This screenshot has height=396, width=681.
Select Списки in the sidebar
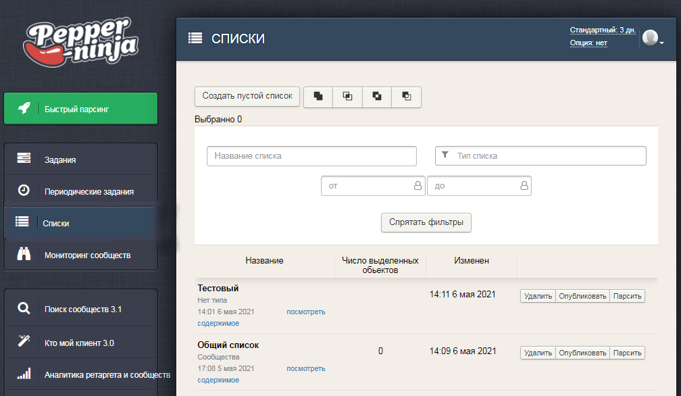(x=81, y=223)
